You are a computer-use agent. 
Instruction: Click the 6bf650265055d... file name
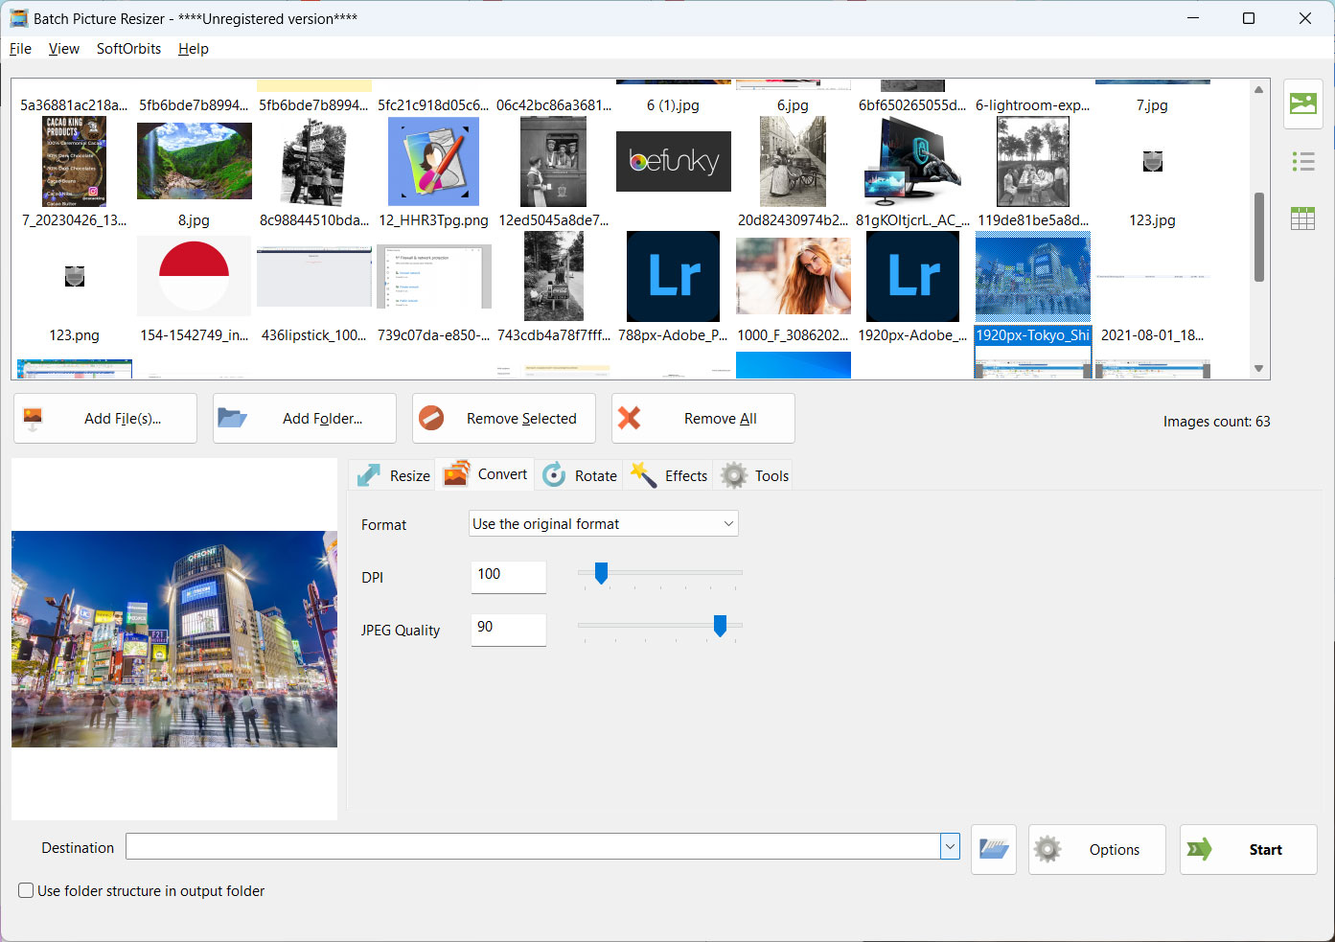pyautogui.click(x=912, y=105)
